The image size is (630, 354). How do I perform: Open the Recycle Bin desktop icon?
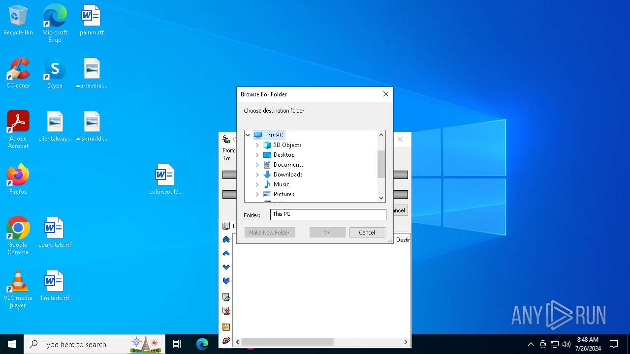point(18,21)
